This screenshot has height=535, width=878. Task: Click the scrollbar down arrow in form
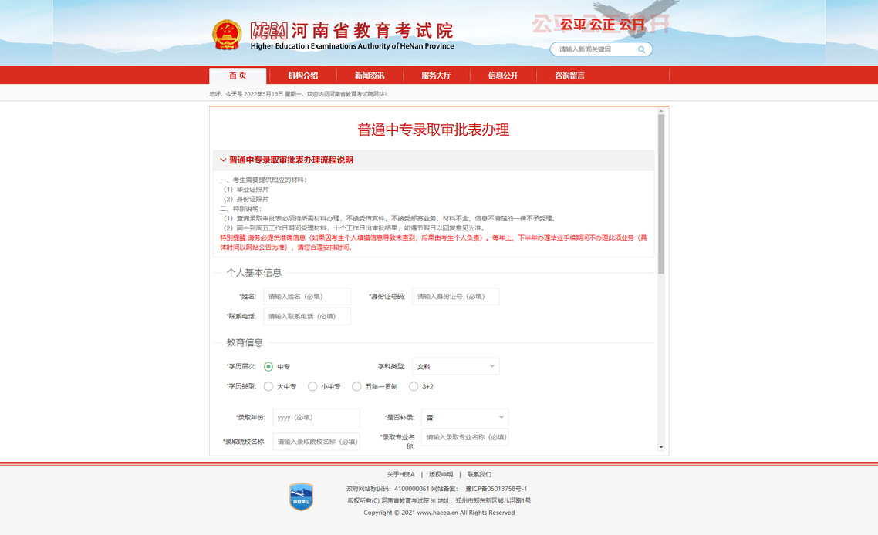pyautogui.click(x=661, y=447)
